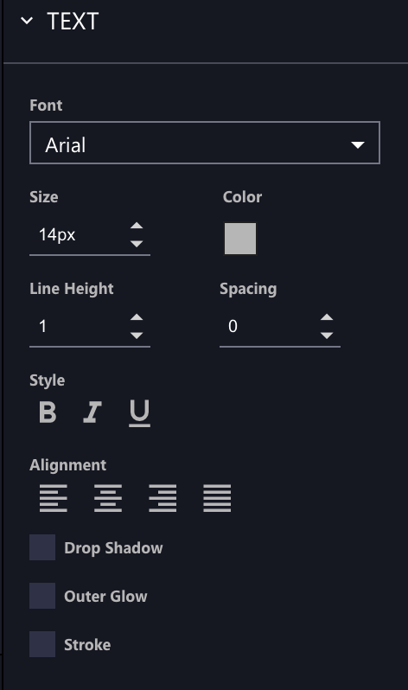This screenshot has height=690, width=408.
Task: Increase Spacing with up arrow
Action: coord(327,317)
